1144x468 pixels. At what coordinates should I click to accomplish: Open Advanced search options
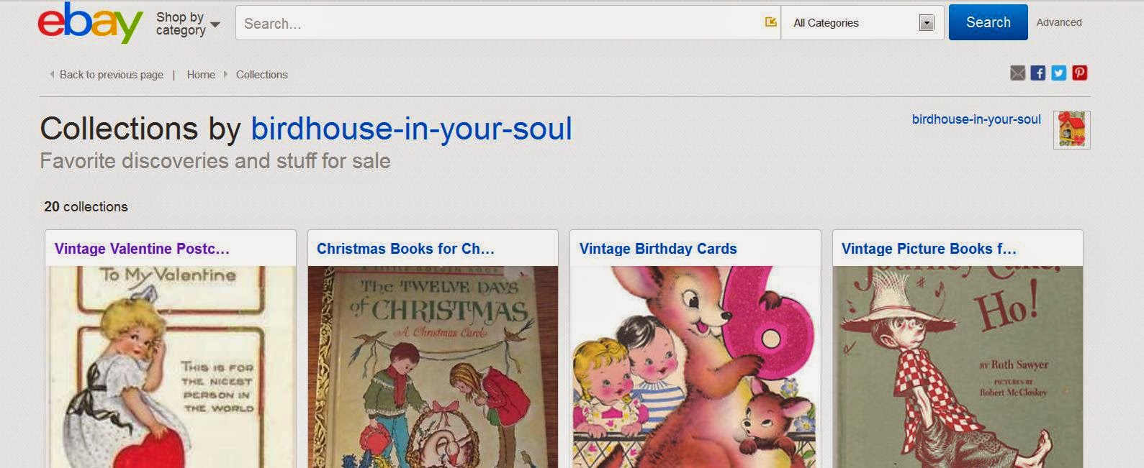click(x=1059, y=22)
